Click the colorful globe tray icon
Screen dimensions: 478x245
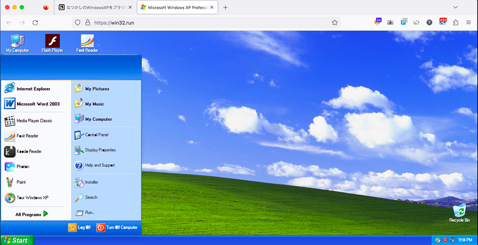coord(438,240)
